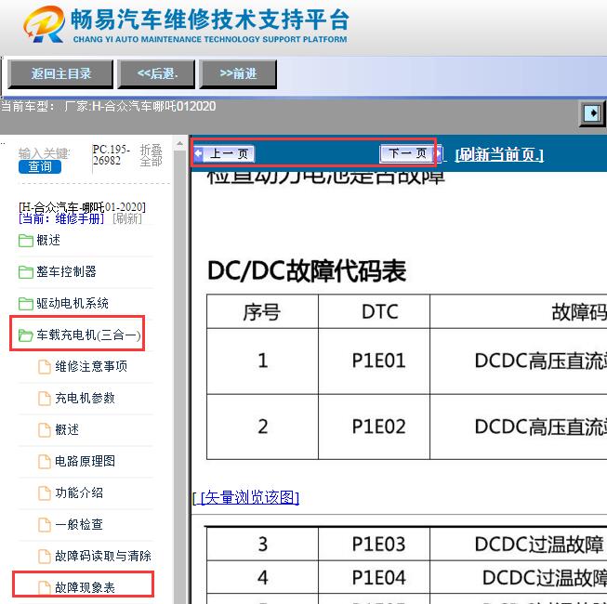Click the 序号 column header
This screenshot has height=604, width=607.
click(262, 312)
